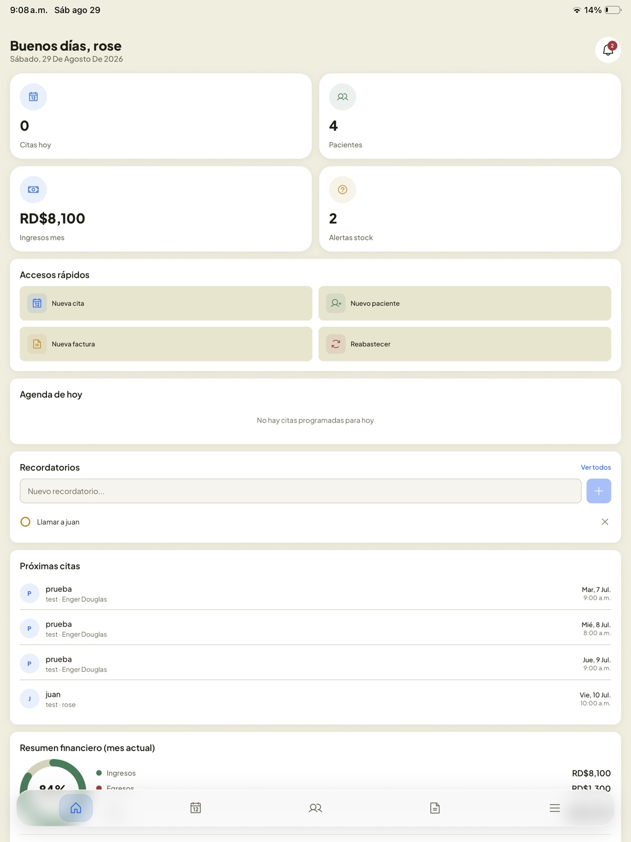The height and width of the screenshot is (842, 631).
Task: Add reminder with the plus button
Action: [599, 491]
